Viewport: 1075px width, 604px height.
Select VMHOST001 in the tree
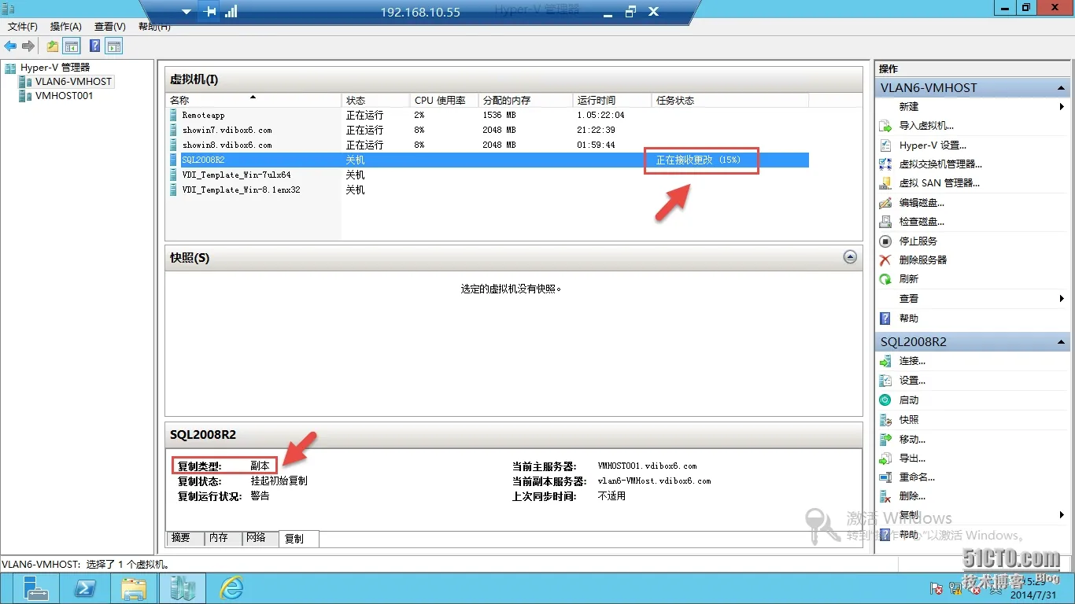[64, 96]
